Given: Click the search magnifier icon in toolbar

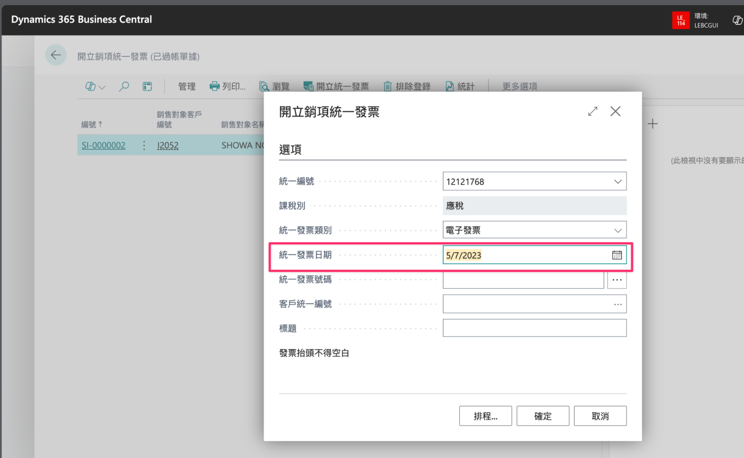Looking at the screenshot, I should click(x=124, y=86).
